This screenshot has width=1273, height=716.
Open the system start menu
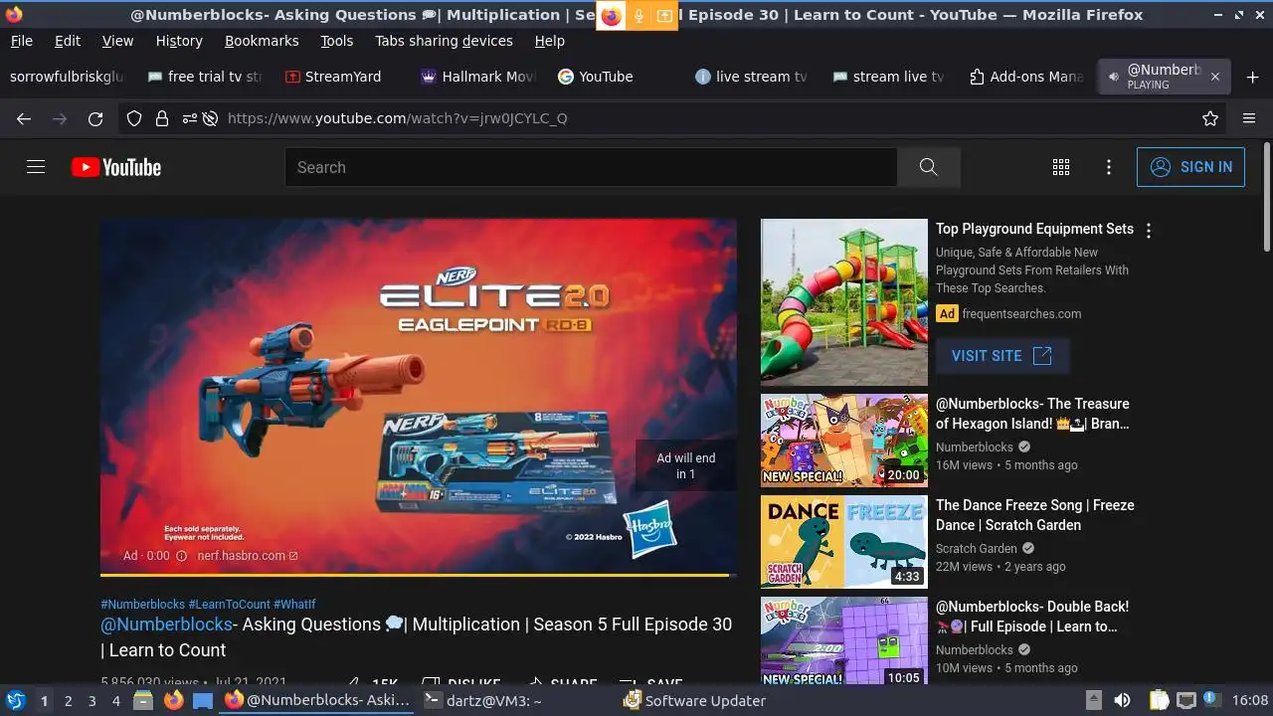pyautogui.click(x=15, y=700)
